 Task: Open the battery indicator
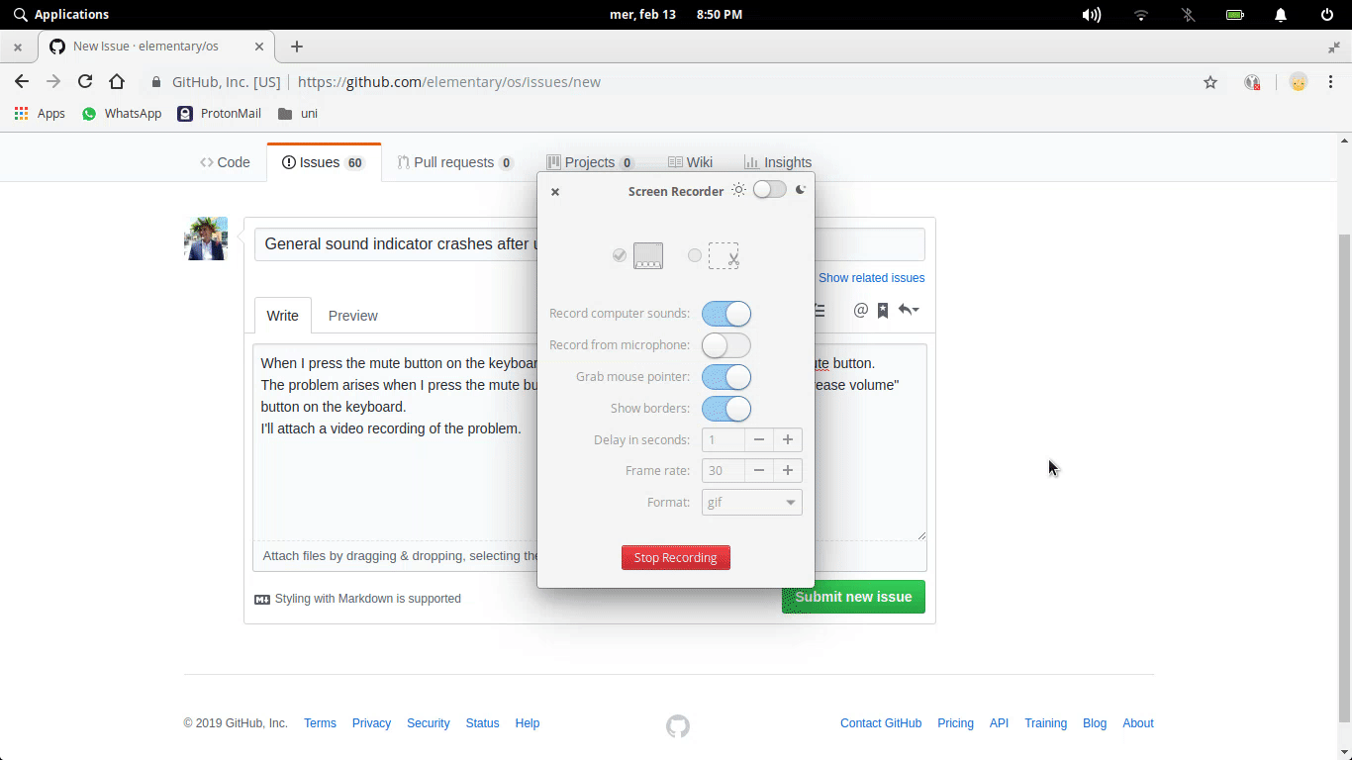[x=1235, y=15]
